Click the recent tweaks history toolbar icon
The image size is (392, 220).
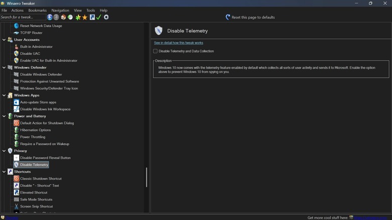click(70, 17)
